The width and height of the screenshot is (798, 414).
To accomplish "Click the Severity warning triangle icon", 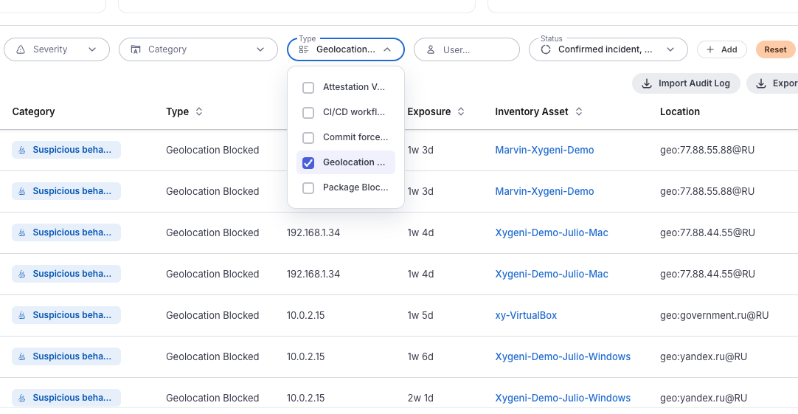I will click(x=21, y=49).
